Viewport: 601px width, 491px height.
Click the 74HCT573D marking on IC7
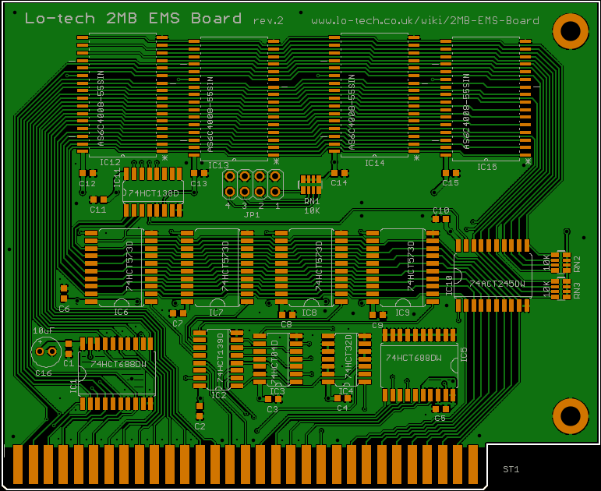pyautogui.click(x=225, y=266)
